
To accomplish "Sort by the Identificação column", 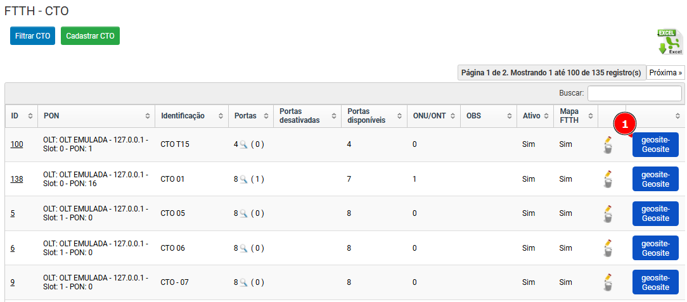I will pyautogui.click(x=191, y=116).
